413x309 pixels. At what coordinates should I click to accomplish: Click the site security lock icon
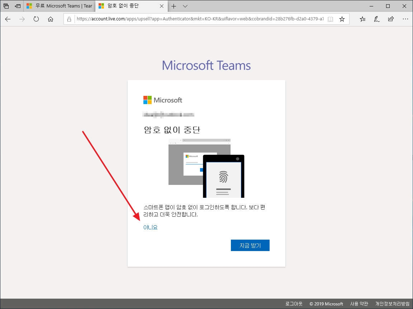point(69,19)
